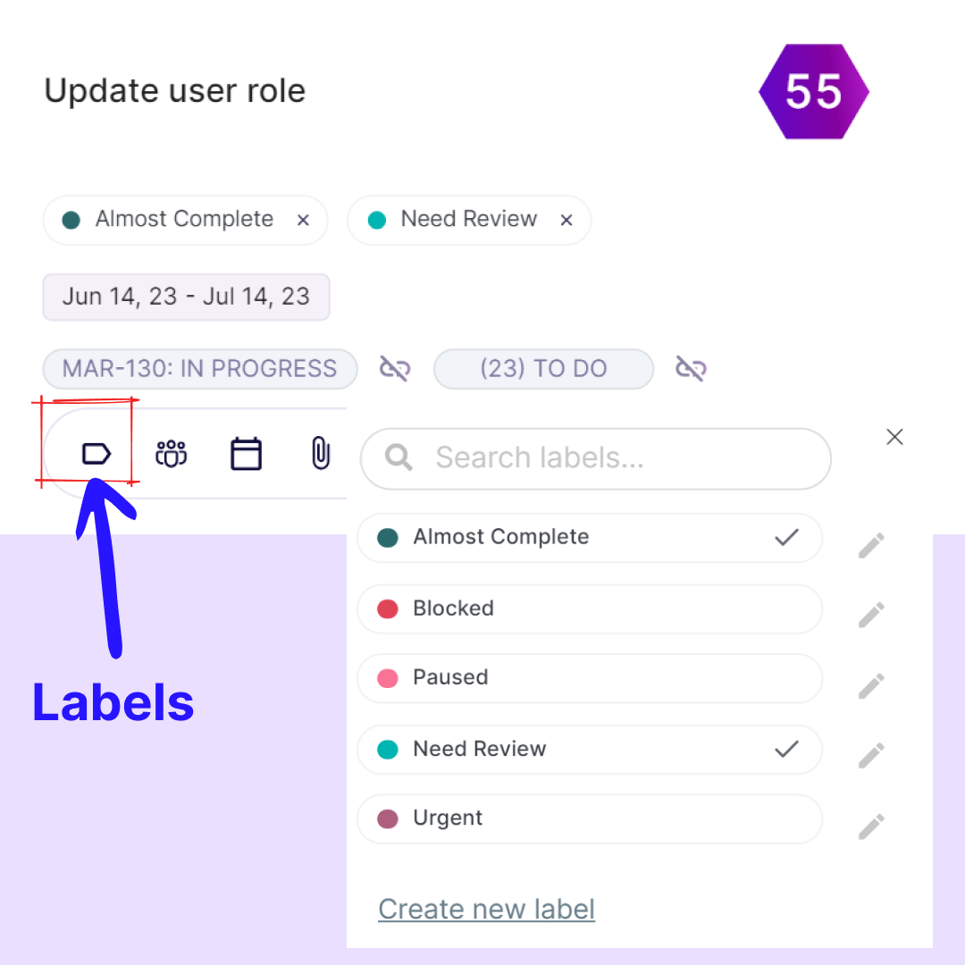Image resolution: width=965 pixels, height=965 pixels.
Task: Open the calendar date icon
Action: coord(246,454)
